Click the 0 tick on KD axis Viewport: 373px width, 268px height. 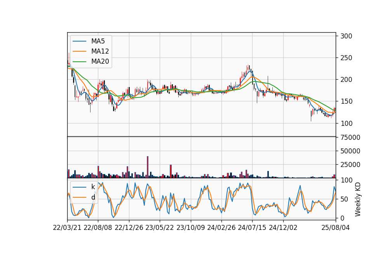point(342,218)
